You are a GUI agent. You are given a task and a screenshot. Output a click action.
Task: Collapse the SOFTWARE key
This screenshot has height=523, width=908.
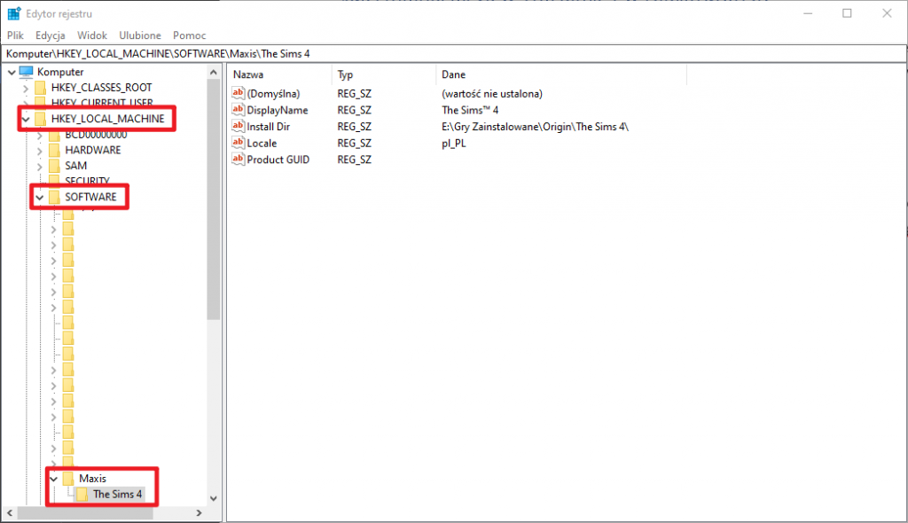[39, 198]
